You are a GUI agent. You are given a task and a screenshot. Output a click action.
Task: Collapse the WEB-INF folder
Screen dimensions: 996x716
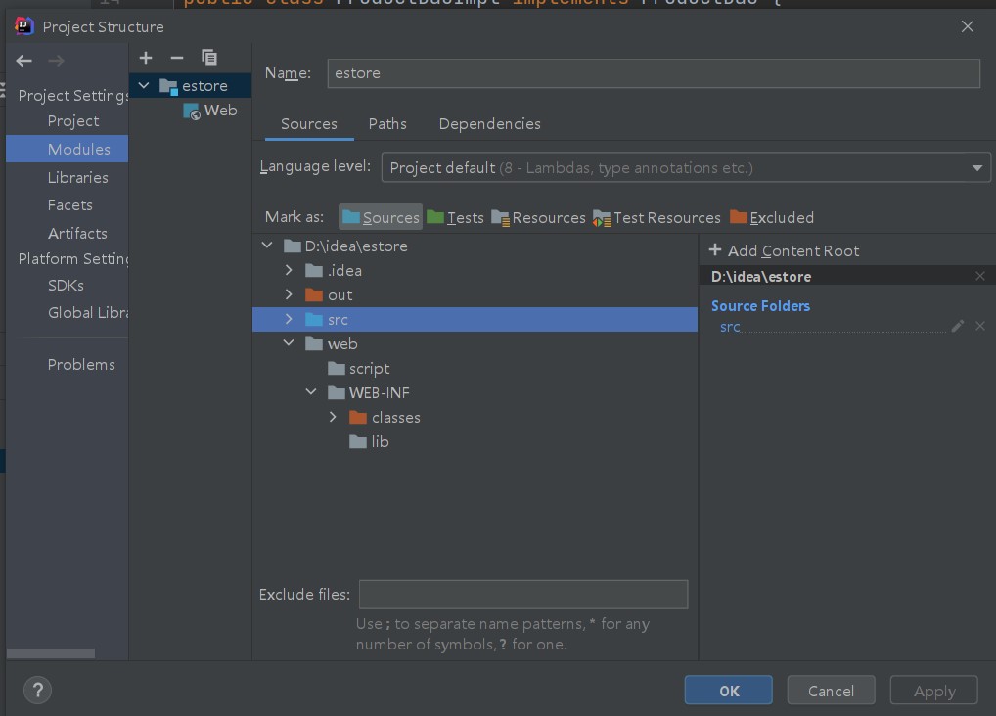coord(311,392)
